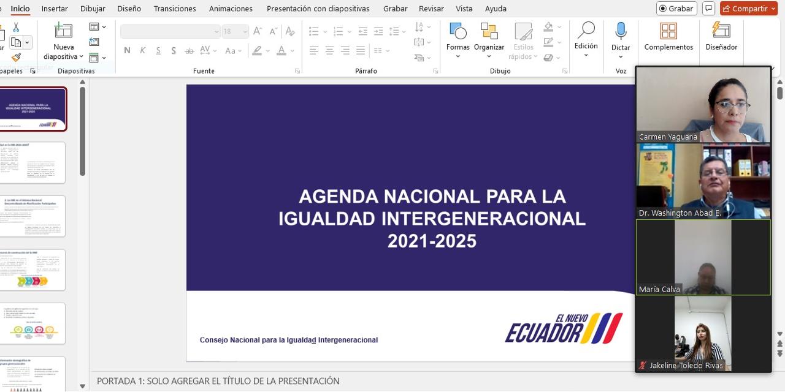Screen dimensions: 785x392
Task: Click the Compartir share button
Action: (x=748, y=9)
